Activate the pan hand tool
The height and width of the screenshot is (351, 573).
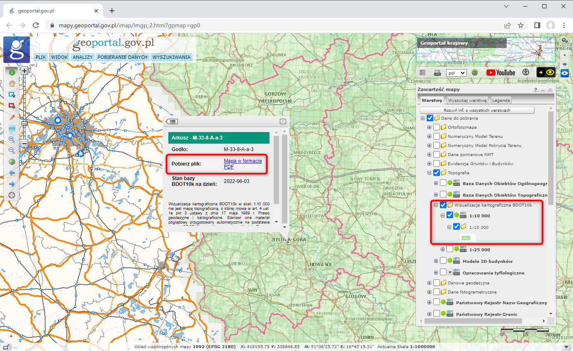tap(12, 83)
